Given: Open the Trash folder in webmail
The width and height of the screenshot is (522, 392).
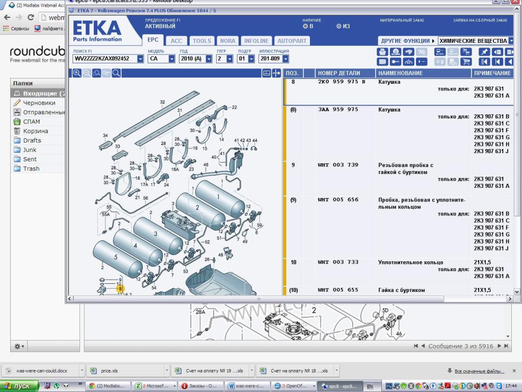Looking at the screenshot, I should 38,168.
